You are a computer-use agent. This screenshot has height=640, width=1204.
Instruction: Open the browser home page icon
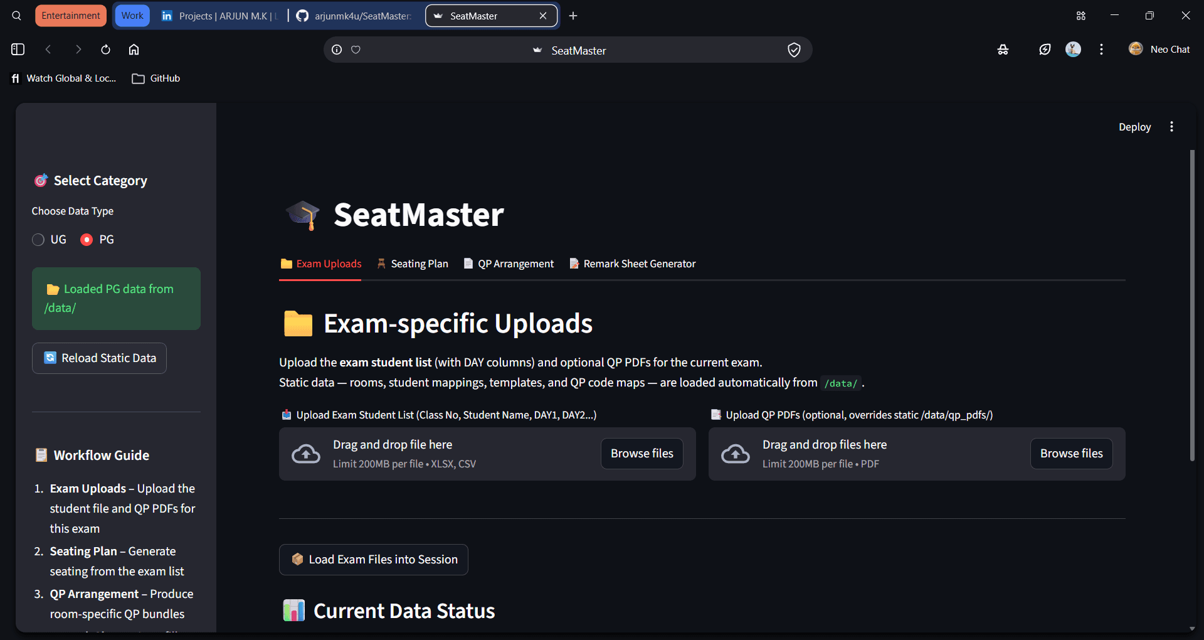click(134, 49)
